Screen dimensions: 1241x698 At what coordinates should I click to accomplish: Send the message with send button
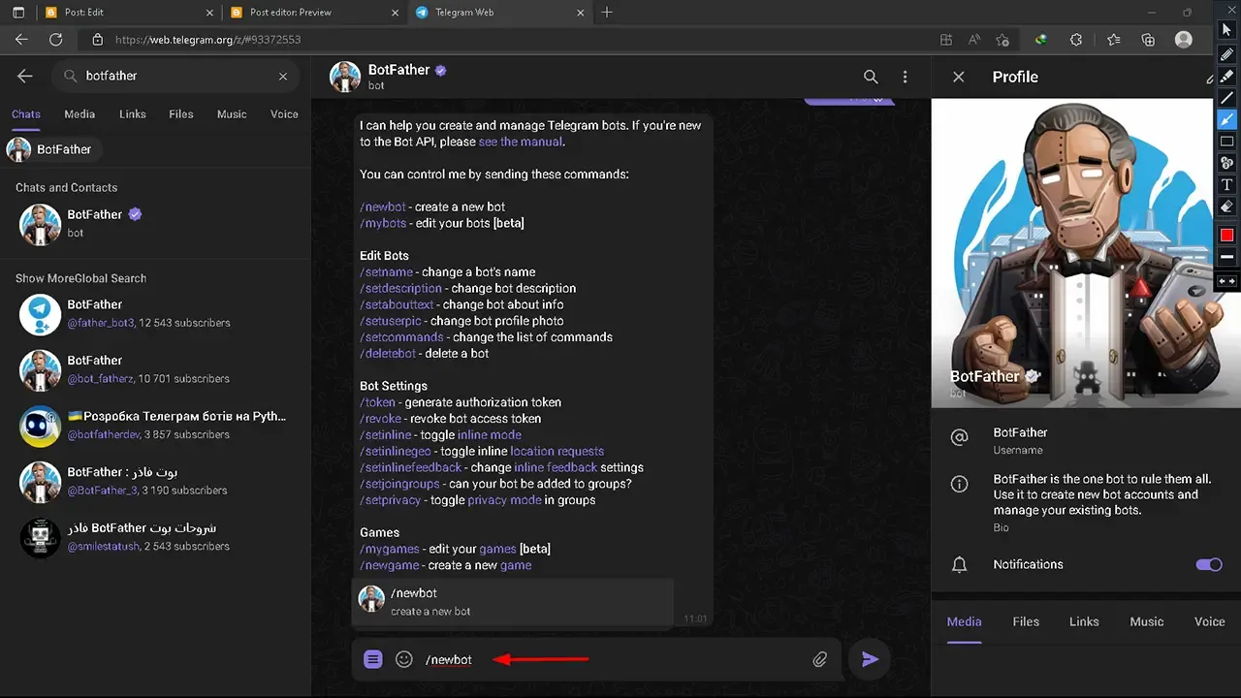871,659
